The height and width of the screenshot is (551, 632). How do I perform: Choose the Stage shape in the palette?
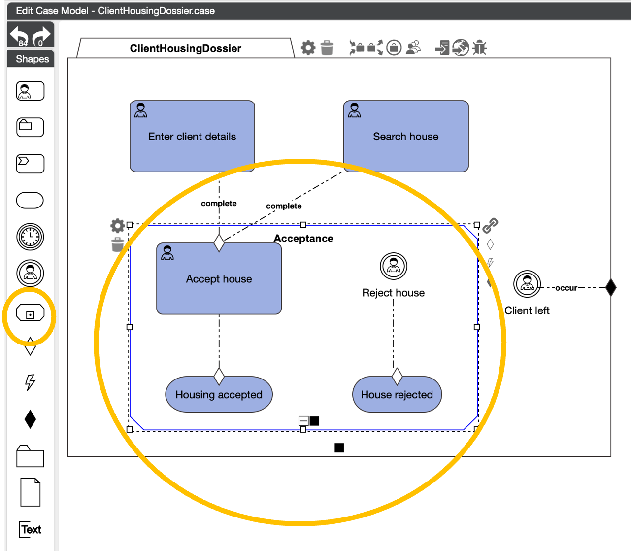click(x=30, y=314)
